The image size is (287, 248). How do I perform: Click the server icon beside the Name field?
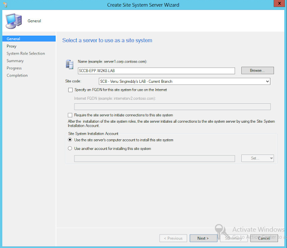[x=70, y=64]
